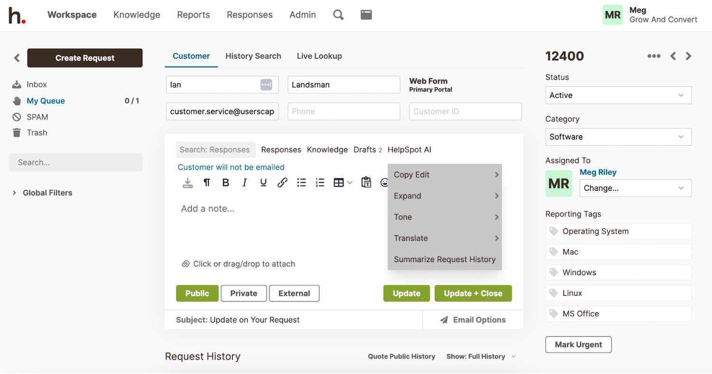Open the Admin top navigation item
Viewport: 712px width, 374px height.
point(303,15)
